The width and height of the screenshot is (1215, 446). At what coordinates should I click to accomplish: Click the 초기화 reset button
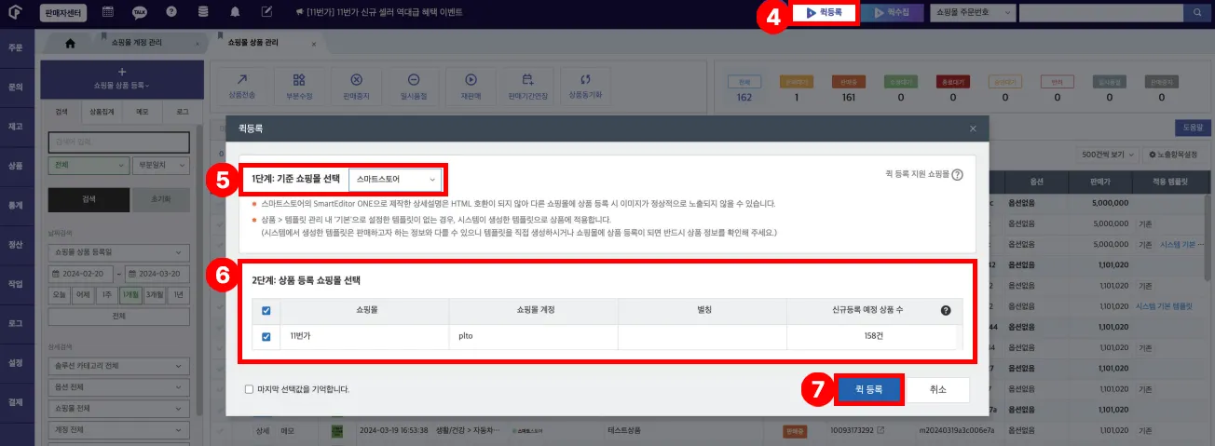click(x=161, y=199)
